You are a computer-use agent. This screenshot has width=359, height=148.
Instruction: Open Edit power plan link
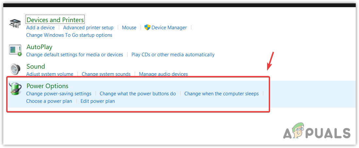[x=97, y=101]
